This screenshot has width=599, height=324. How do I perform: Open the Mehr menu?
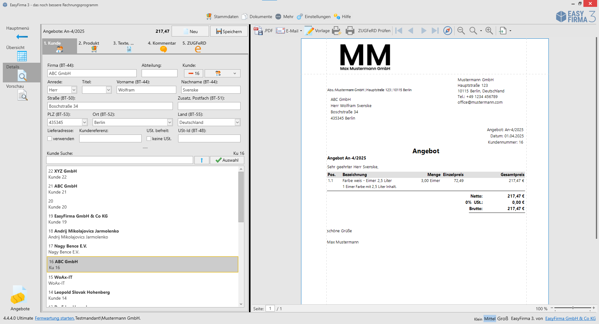pos(284,17)
